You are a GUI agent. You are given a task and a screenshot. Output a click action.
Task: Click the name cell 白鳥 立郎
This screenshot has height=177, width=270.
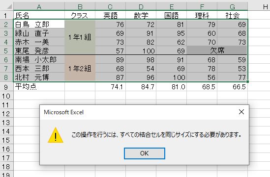(x=39, y=24)
